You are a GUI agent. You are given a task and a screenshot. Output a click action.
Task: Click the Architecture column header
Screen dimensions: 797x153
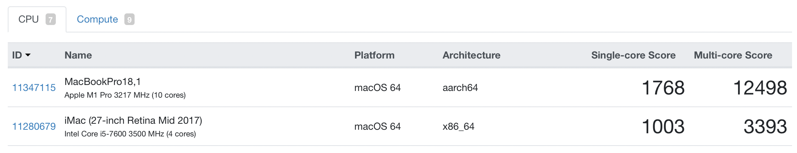point(471,55)
